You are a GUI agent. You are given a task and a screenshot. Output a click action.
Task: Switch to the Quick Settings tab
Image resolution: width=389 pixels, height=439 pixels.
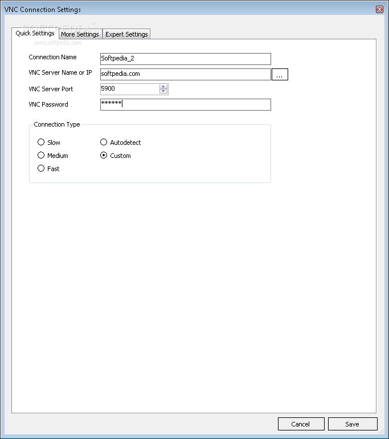click(x=35, y=33)
